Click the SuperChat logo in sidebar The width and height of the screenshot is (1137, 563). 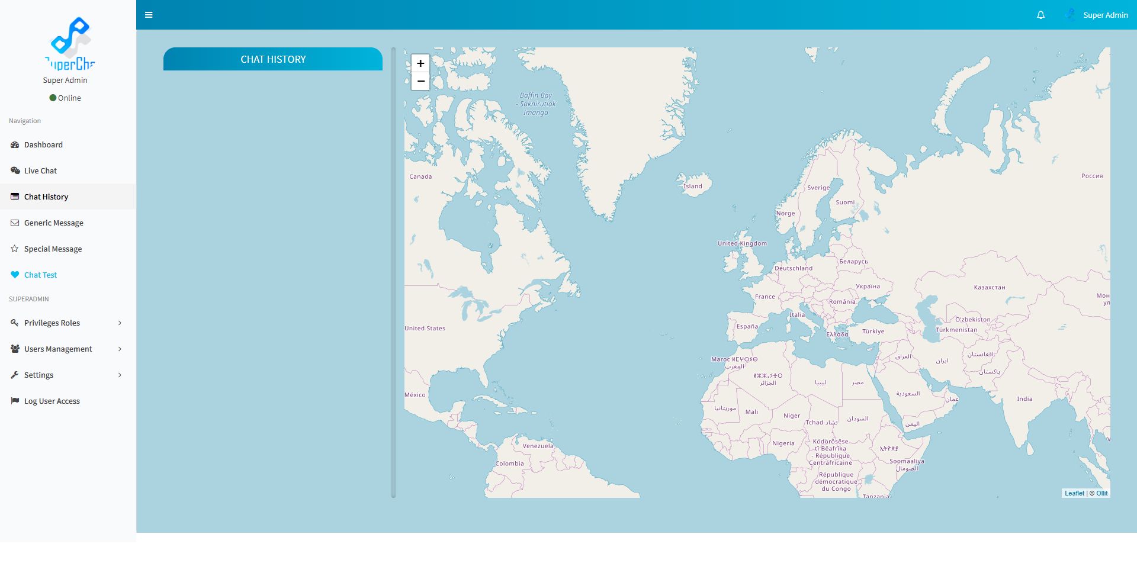pos(70,43)
